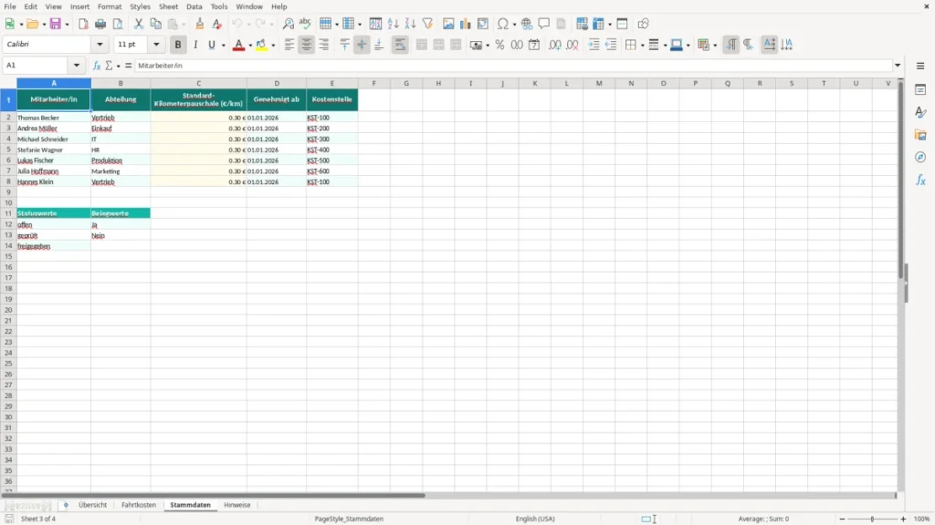The image size is (935, 525).
Task: Insert a comment
Action: click(544, 24)
